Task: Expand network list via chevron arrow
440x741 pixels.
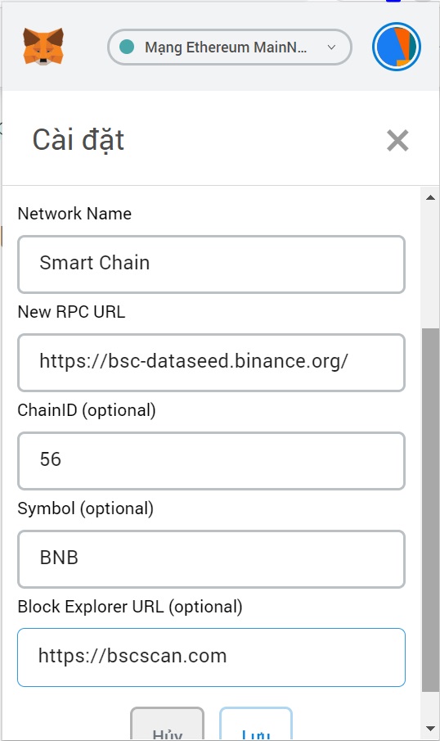Action: (331, 47)
